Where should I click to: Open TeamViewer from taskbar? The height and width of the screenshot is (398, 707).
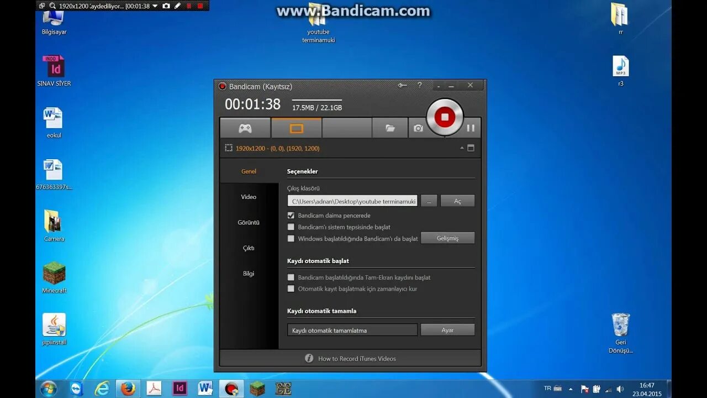click(x=77, y=389)
